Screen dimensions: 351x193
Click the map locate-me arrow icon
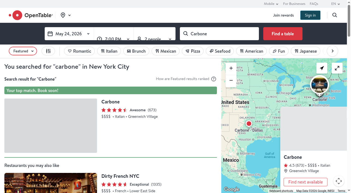tap(322, 68)
